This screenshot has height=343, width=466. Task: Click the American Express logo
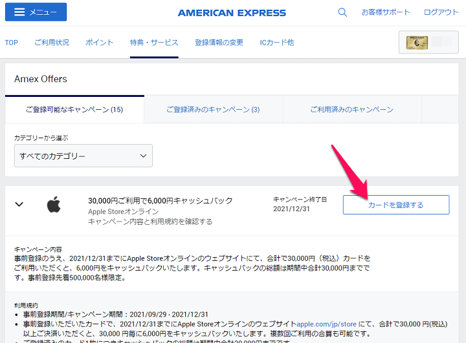[232, 13]
